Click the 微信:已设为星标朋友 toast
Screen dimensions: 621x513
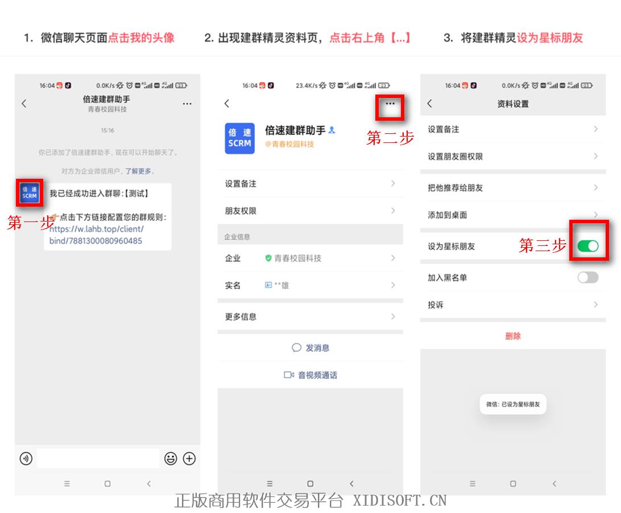tap(513, 404)
